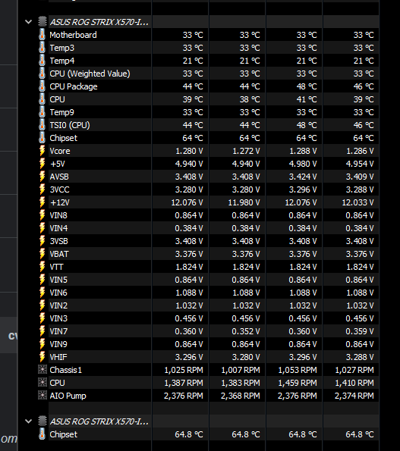Click the 4.954 V value in the +5V row

coord(360,164)
